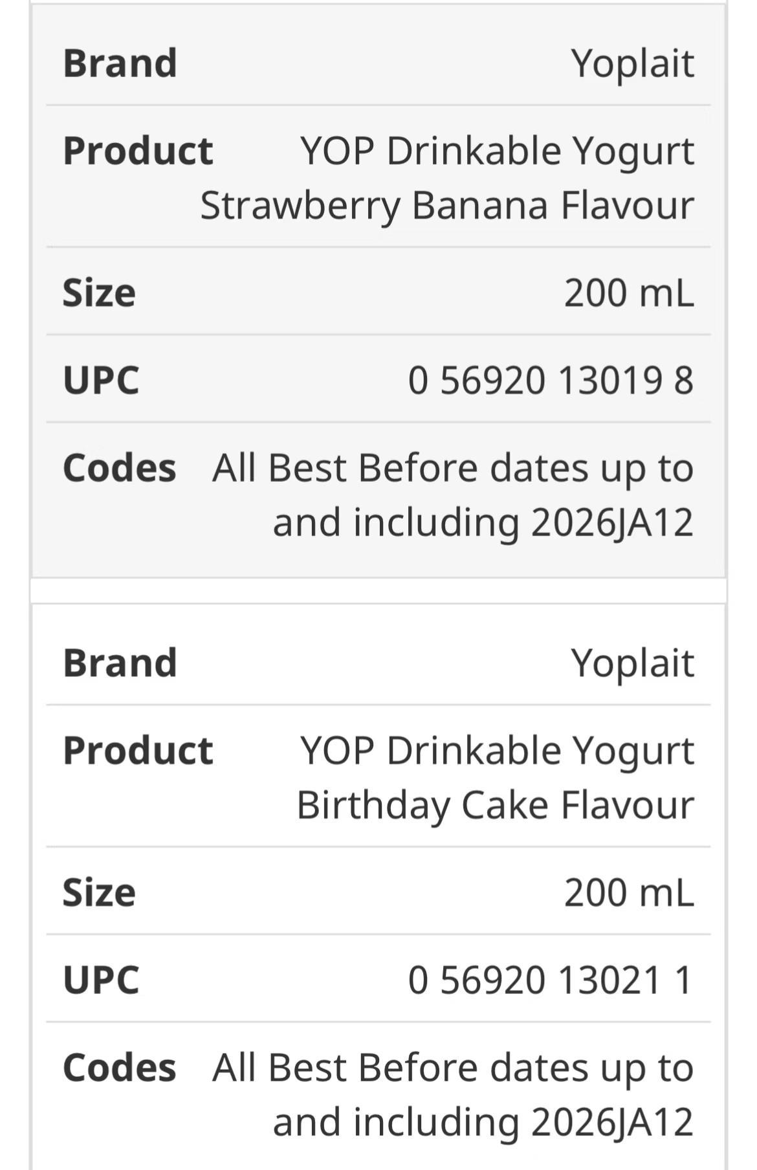This screenshot has height=1170, width=757.
Task: Click the Product label in Strawberry Banana card
Action: (138, 151)
